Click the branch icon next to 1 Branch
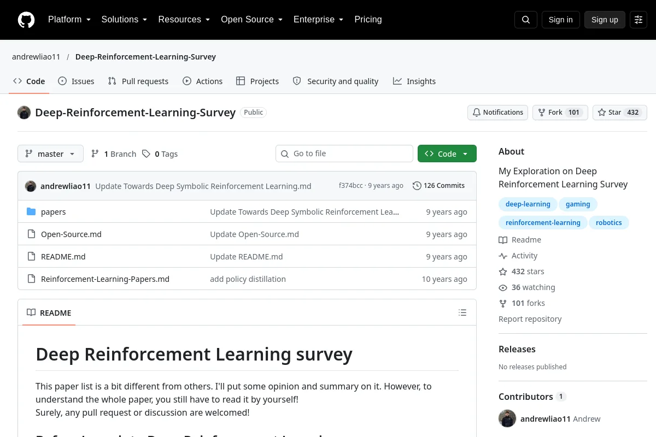The height and width of the screenshot is (437, 656). click(x=95, y=154)
